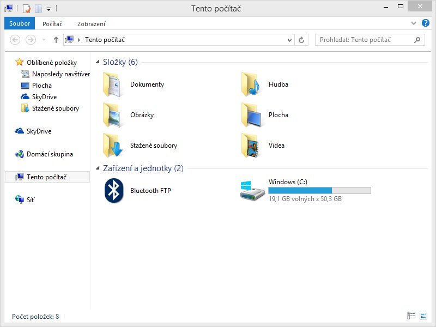436x327 pixels.
Task: Open the Videa folder icon
Action: 252,146
